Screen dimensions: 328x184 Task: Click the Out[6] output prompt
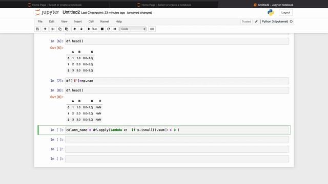57,48
